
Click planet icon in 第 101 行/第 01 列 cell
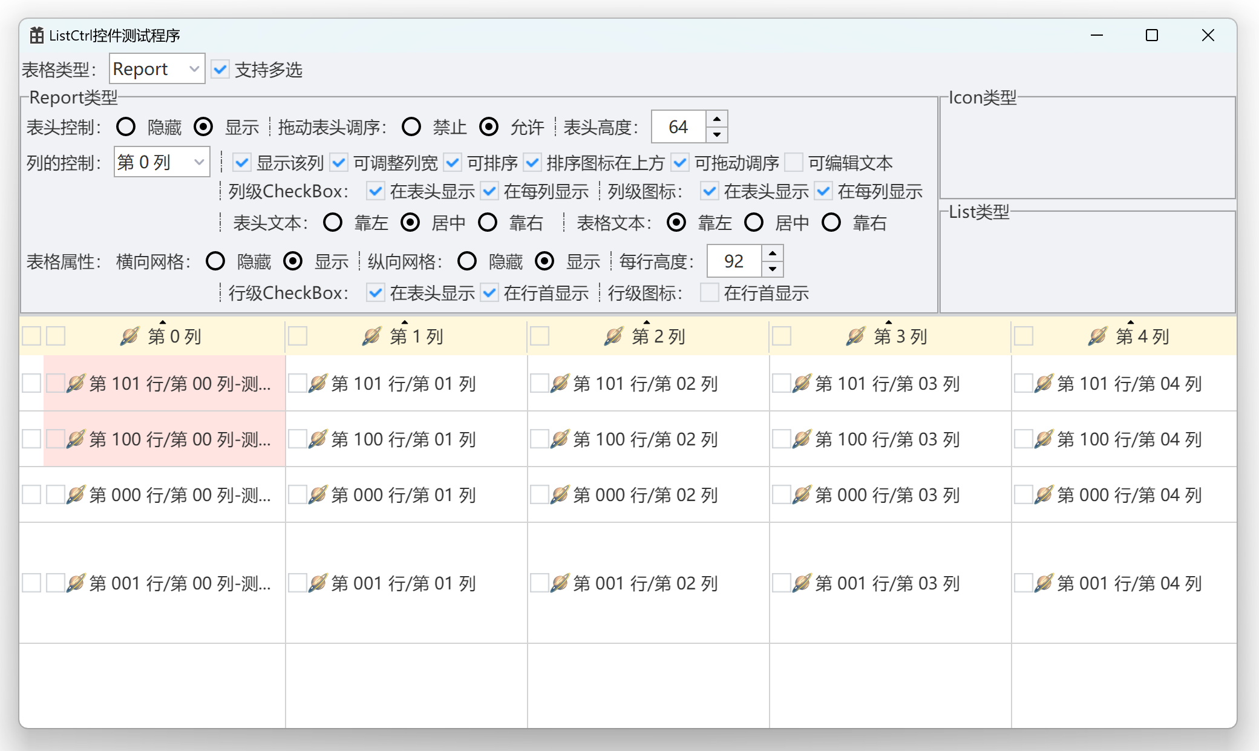[x=318, y=384]
